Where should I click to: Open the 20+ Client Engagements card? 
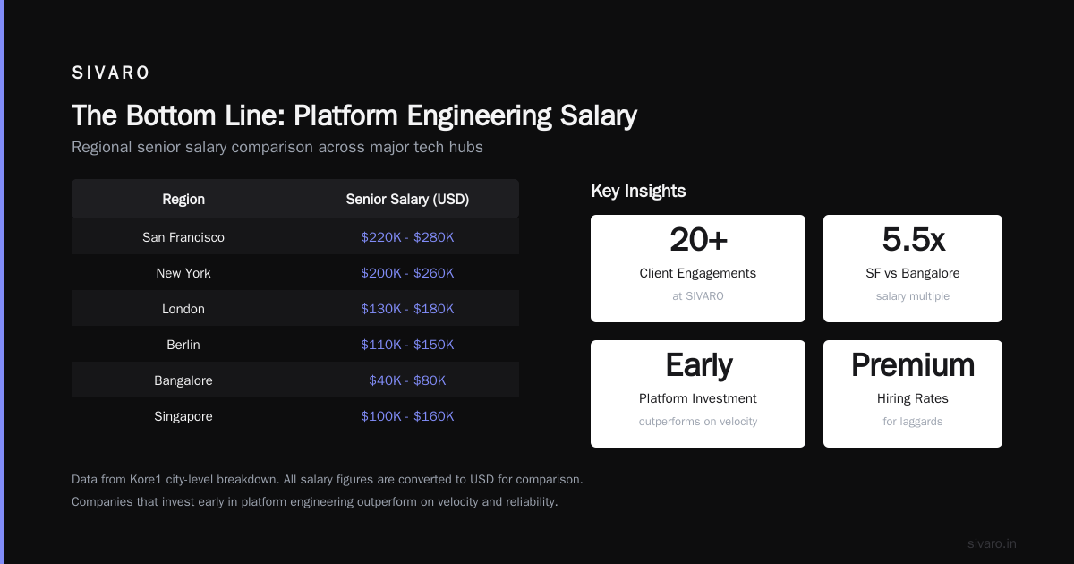click(698, 269)
